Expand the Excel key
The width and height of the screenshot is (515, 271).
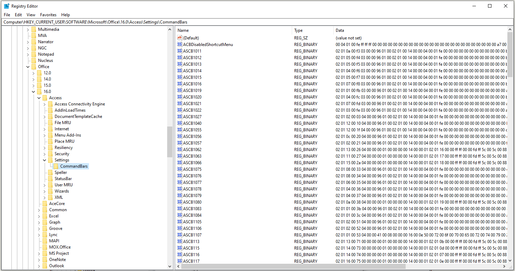(39, 216)
